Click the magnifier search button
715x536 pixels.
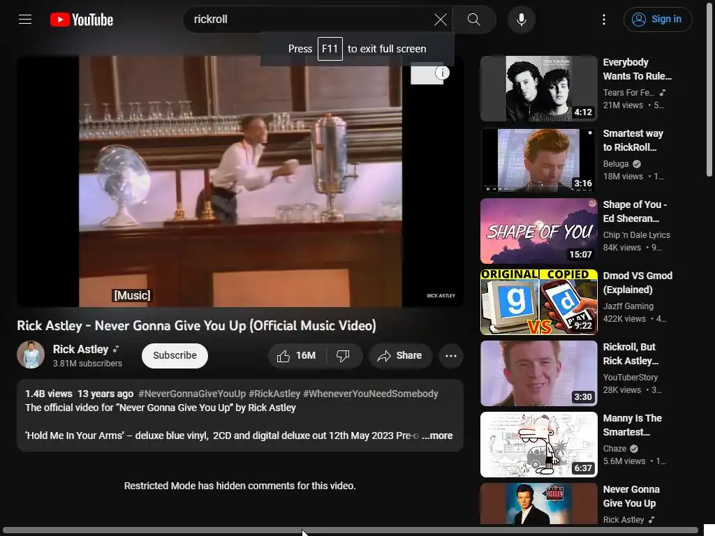pos(474,20)
